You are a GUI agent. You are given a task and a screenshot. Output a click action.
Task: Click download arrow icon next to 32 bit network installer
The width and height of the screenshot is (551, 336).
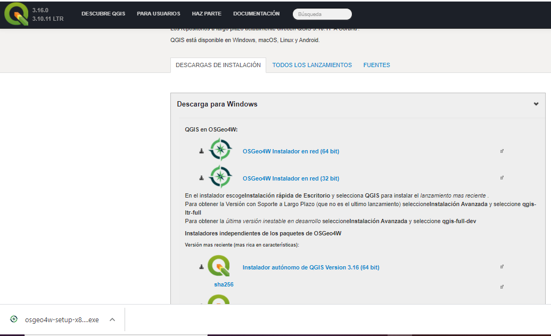pos(201,178)
